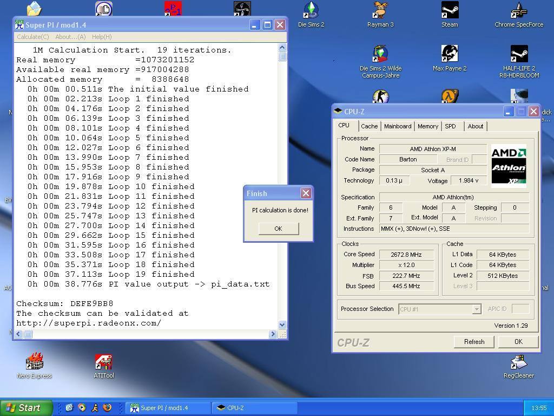Switch to Super PI / mod1.4 taskbar button
This screenshot has height=416, width=554.
tap(168, 408)
